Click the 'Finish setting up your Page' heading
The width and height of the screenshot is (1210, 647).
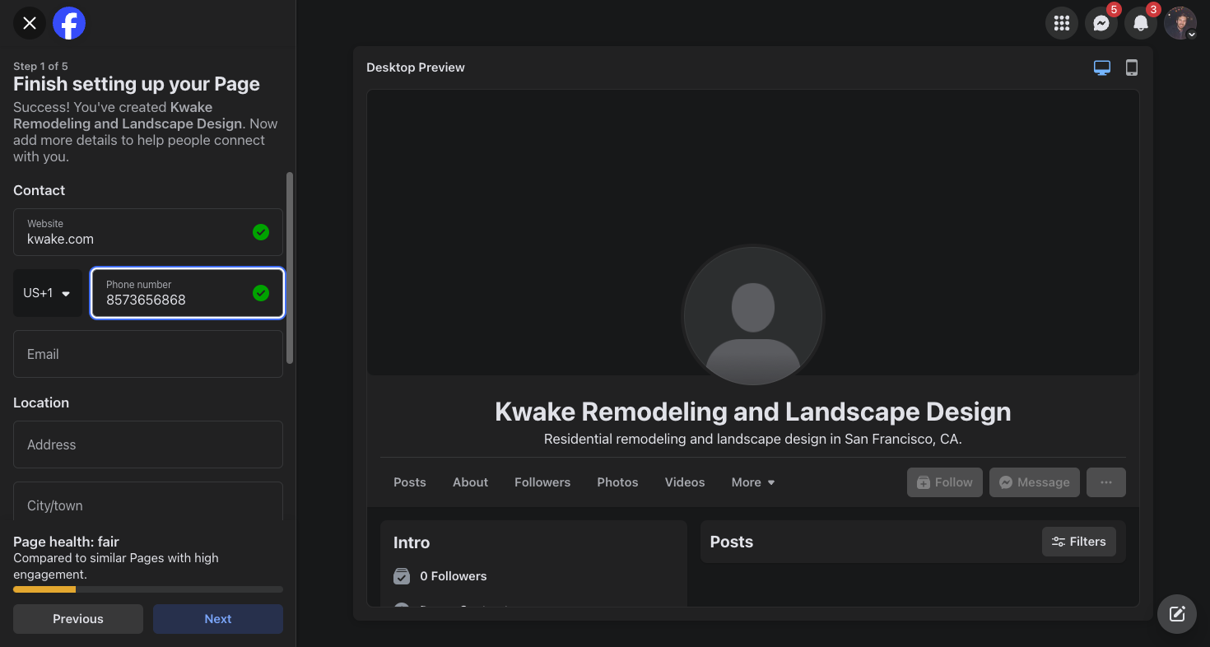tap(137, 84)
